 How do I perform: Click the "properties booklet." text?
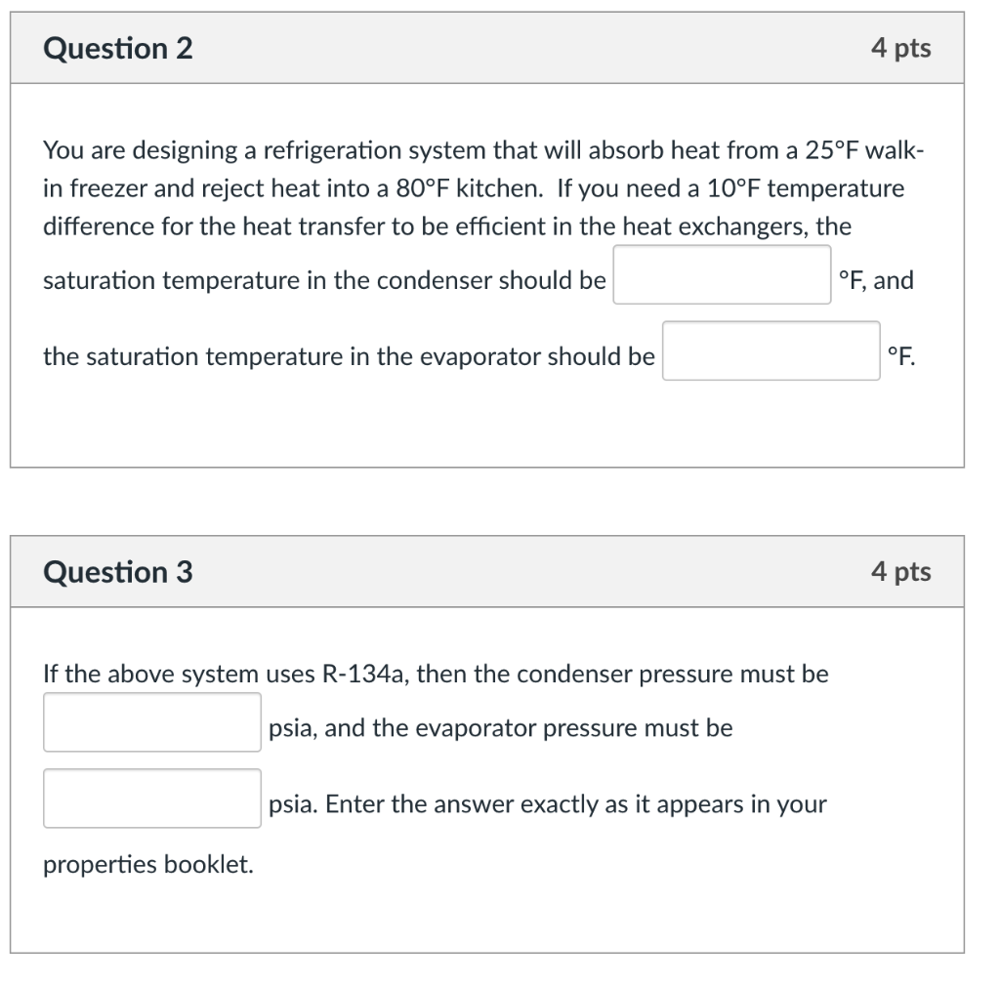tap(148, 864)
